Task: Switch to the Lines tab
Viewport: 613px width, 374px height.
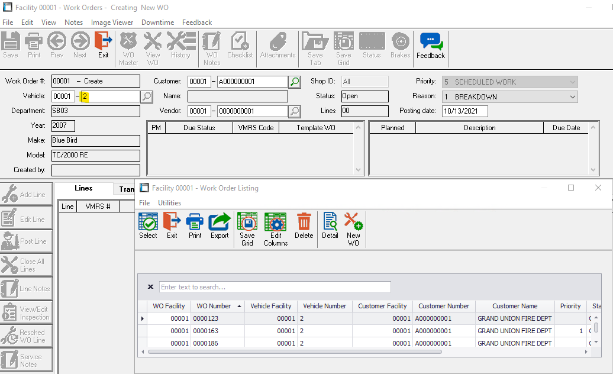Action: point(83,189)
